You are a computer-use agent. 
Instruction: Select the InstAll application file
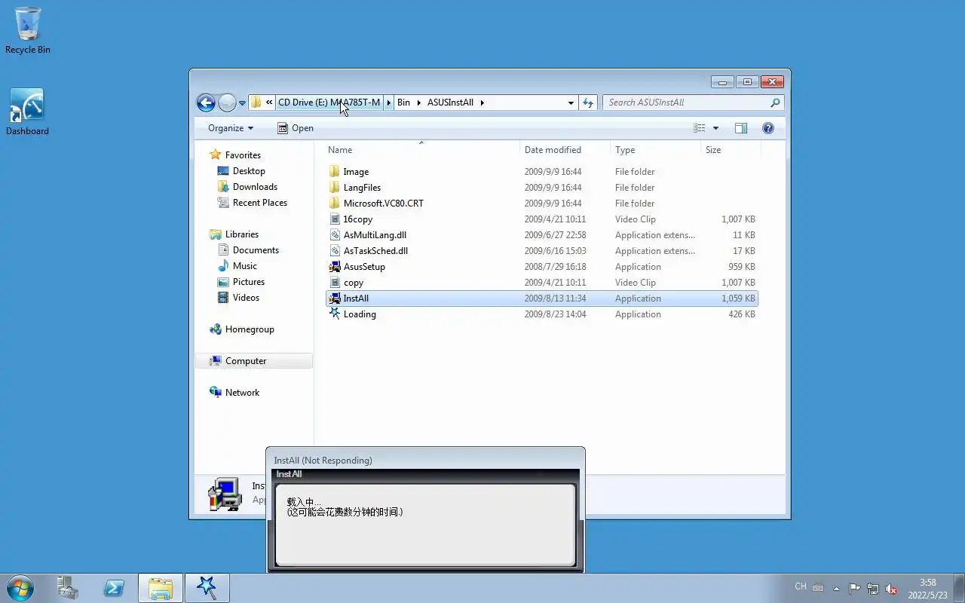(x=541, y=298)
